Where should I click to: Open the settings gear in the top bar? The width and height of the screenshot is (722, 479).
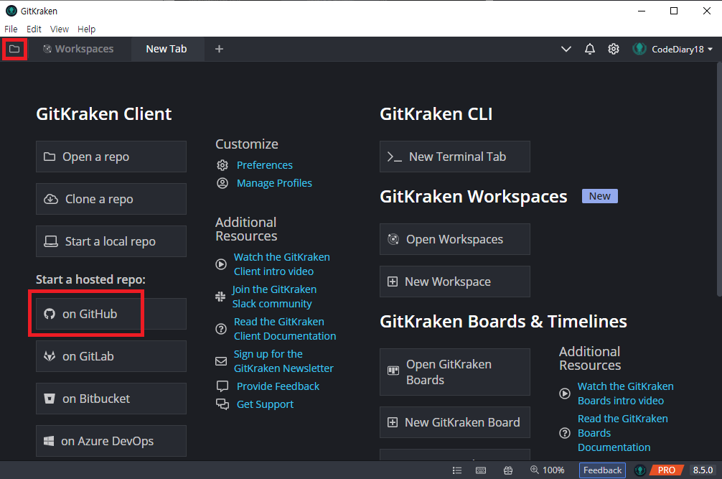tap(614, 49)
